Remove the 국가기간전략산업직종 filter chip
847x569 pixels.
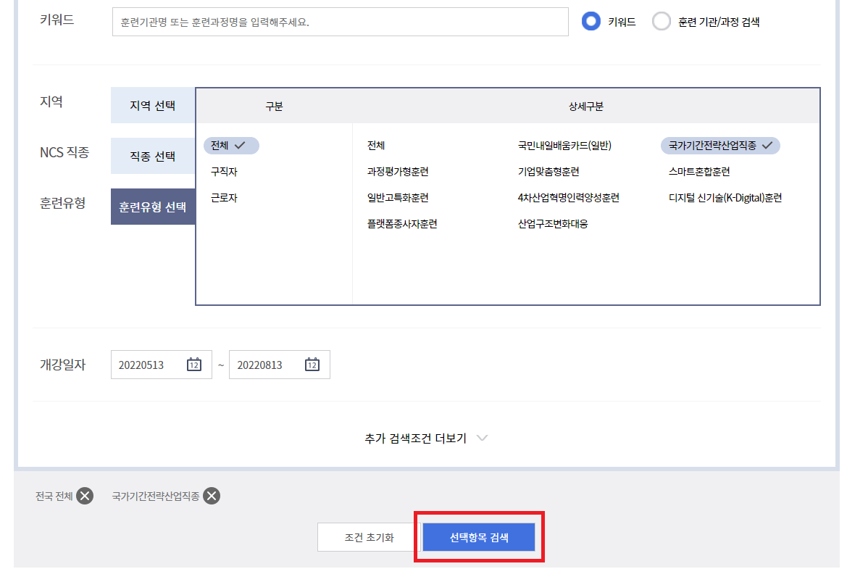211,497
